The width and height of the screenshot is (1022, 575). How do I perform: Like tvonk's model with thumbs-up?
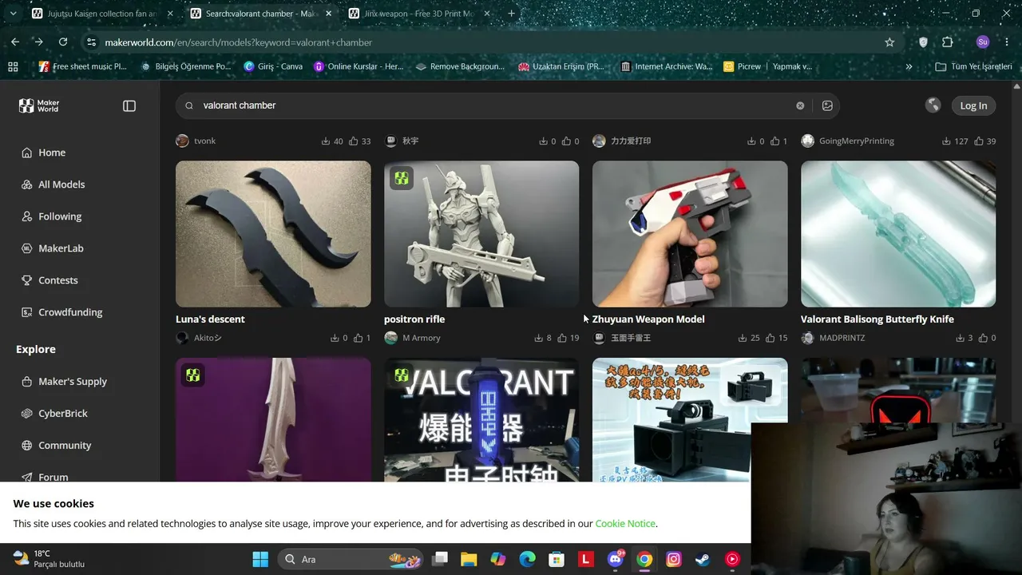[x=353, y=141]
